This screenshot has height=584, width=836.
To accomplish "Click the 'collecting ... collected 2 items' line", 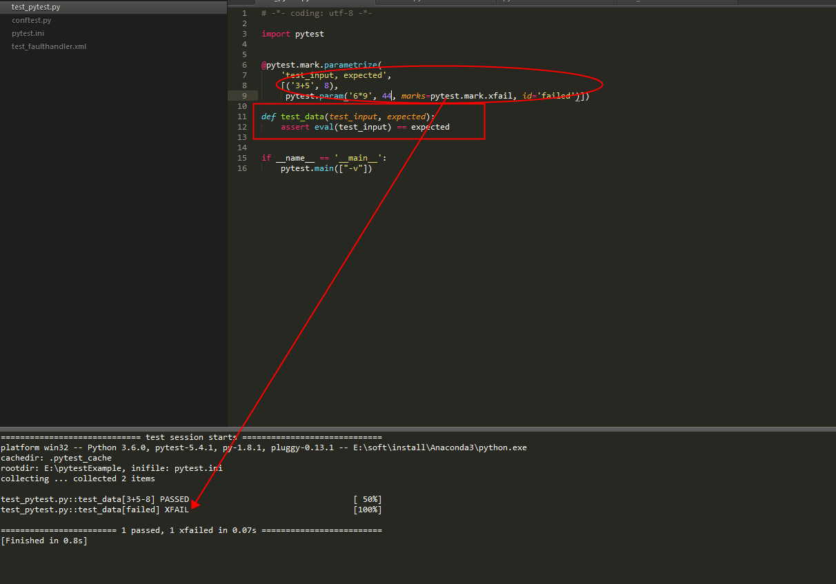I will pos(78,479).
